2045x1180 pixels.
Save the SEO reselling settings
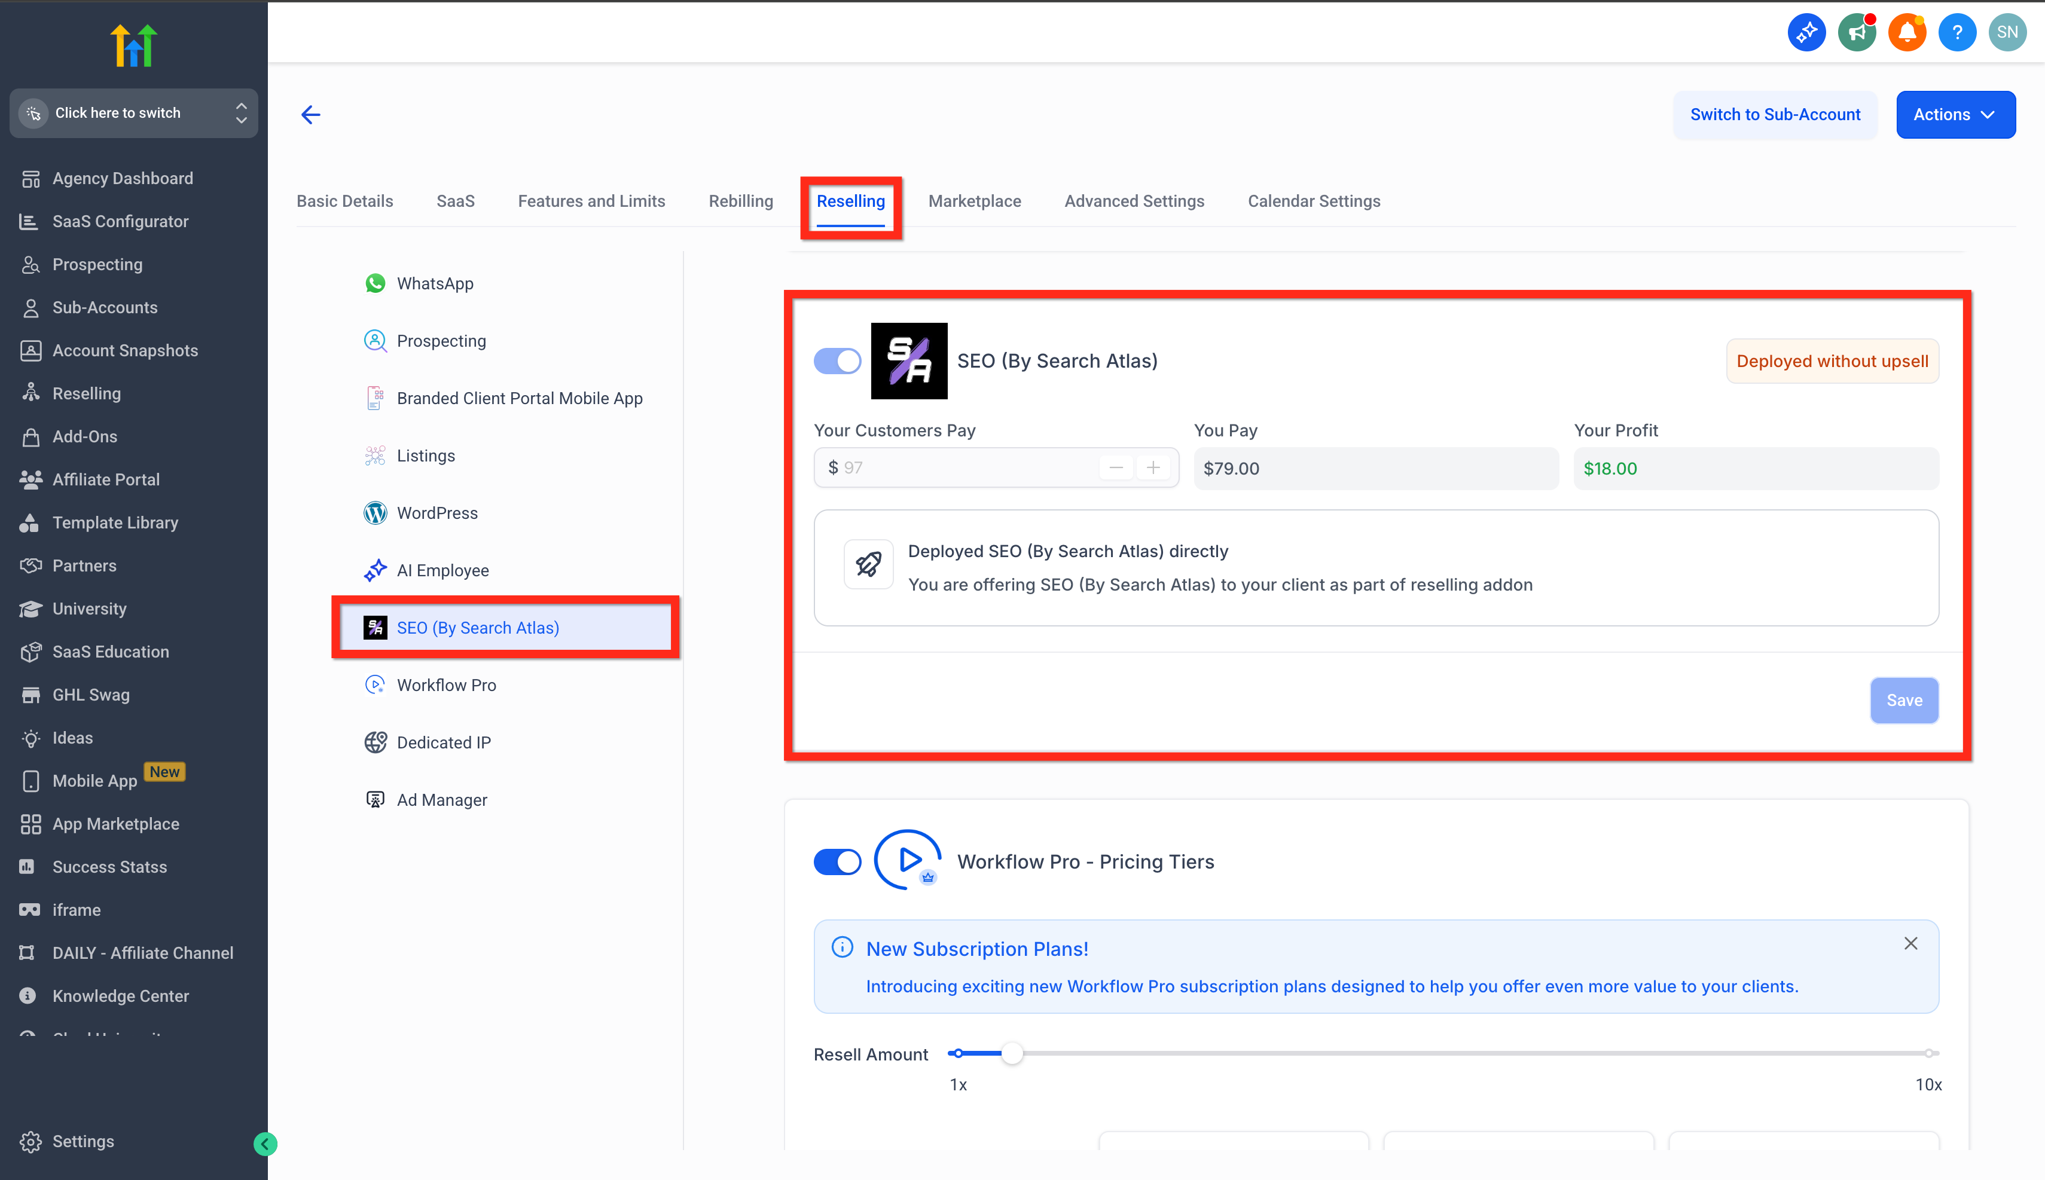coord(1903,700)
